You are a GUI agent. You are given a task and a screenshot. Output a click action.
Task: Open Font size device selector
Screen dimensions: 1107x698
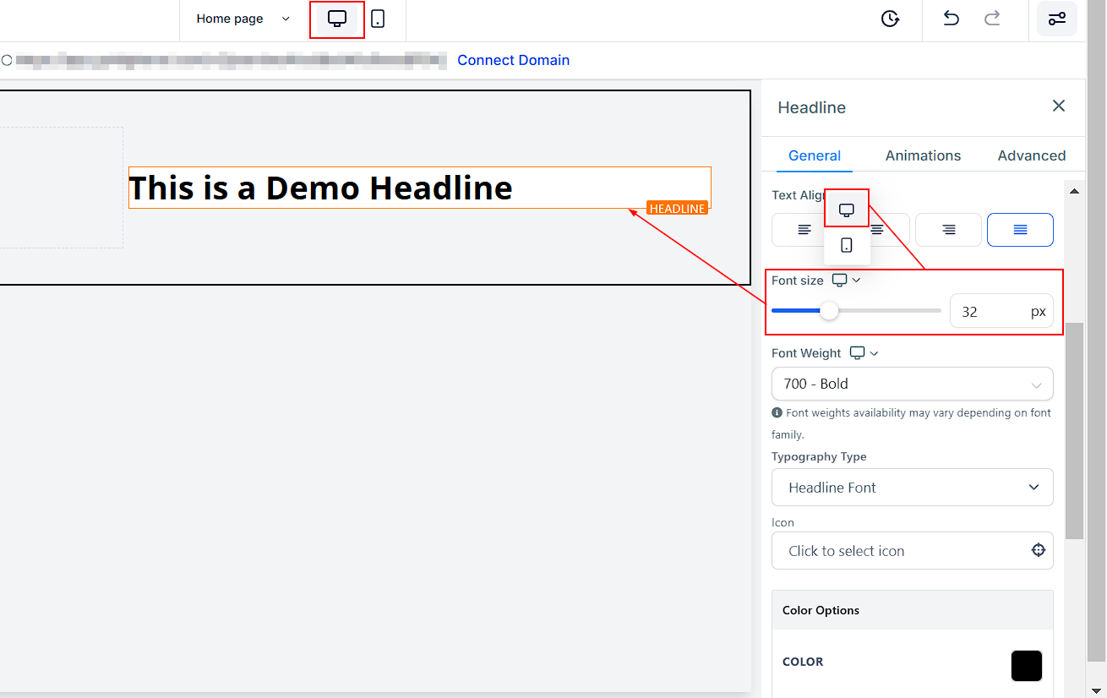(846, 280)
